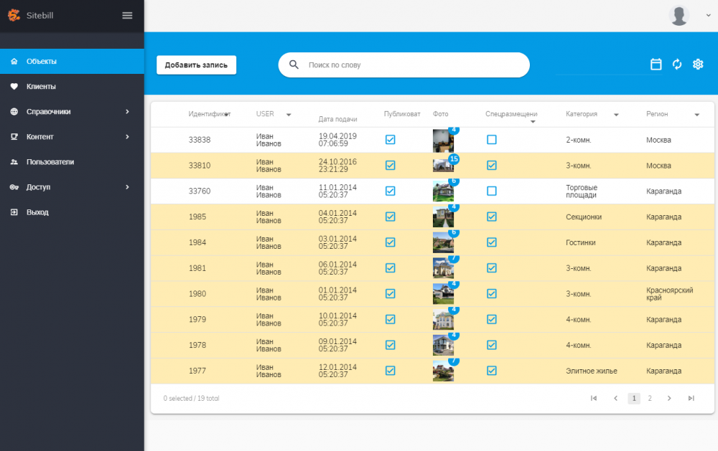Click the monitor icon beside Контент
Viewport: 718px width, 451px height.
(x=14, y=137)
